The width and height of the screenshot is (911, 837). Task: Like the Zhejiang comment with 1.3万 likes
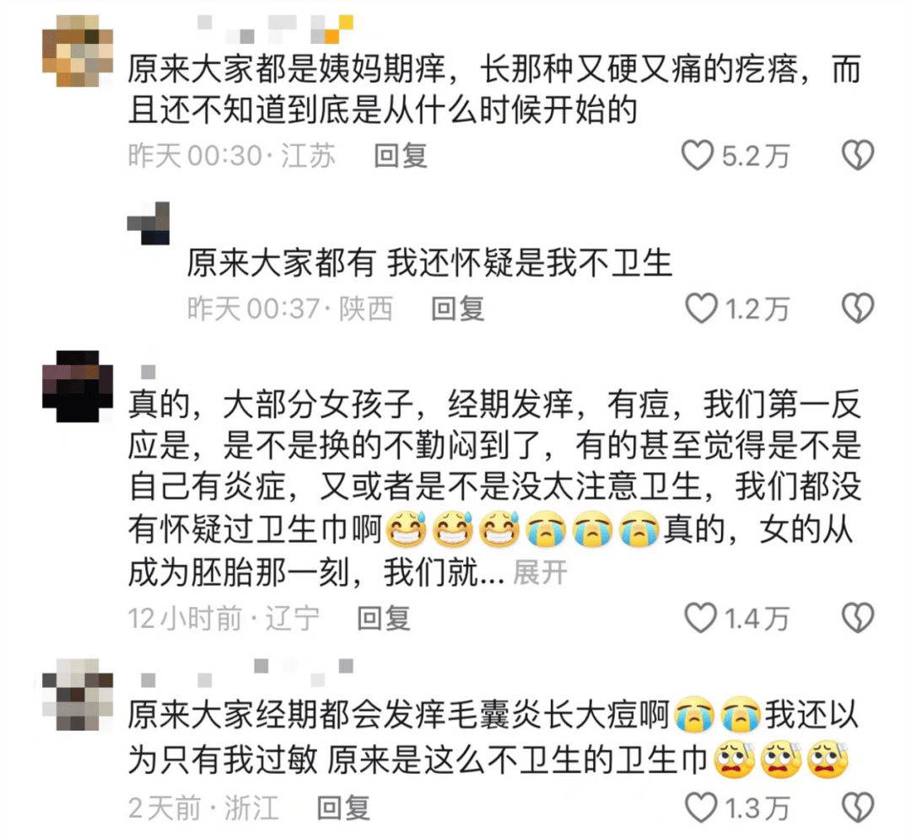coord(701,807)
